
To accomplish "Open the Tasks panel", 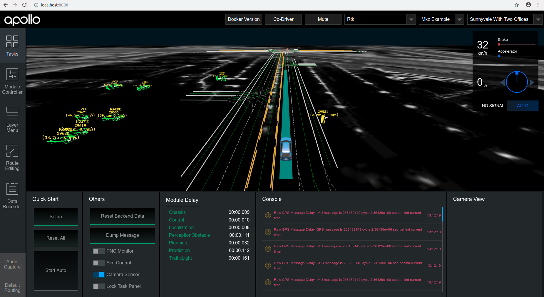I will pos(12,46).
